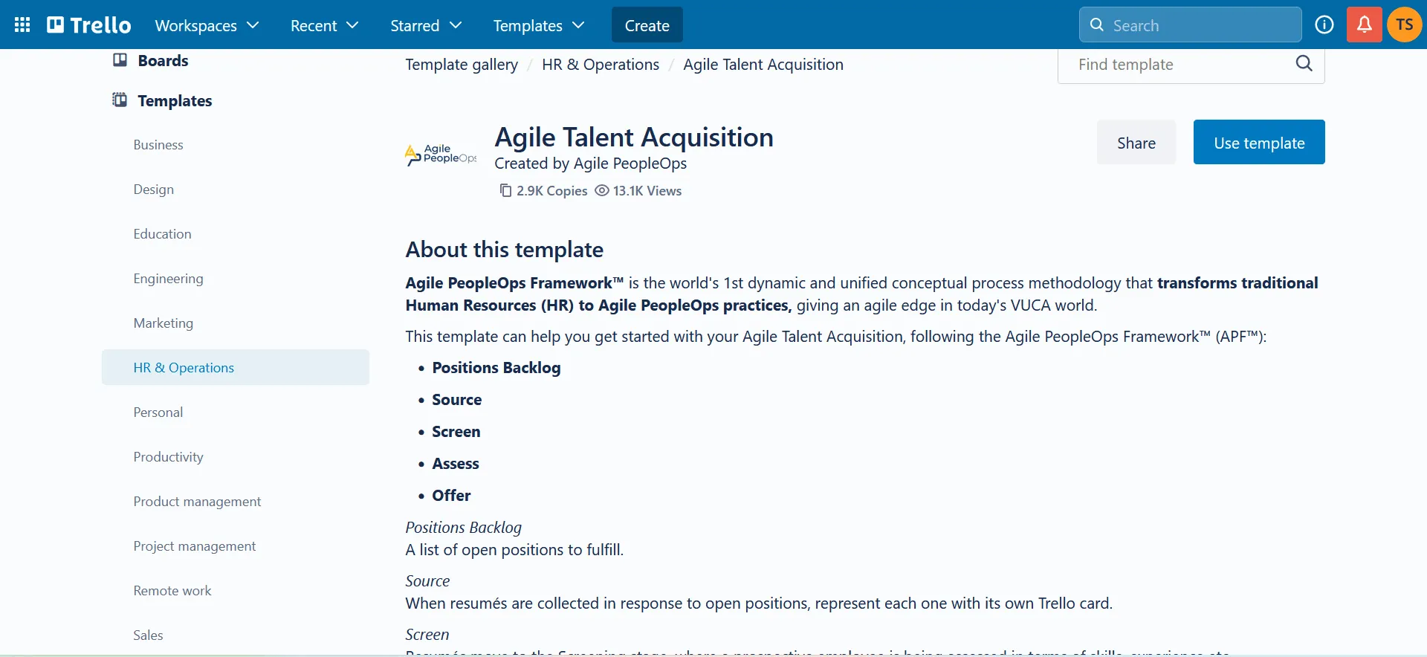Select the Engineering template category

point(168,279)
